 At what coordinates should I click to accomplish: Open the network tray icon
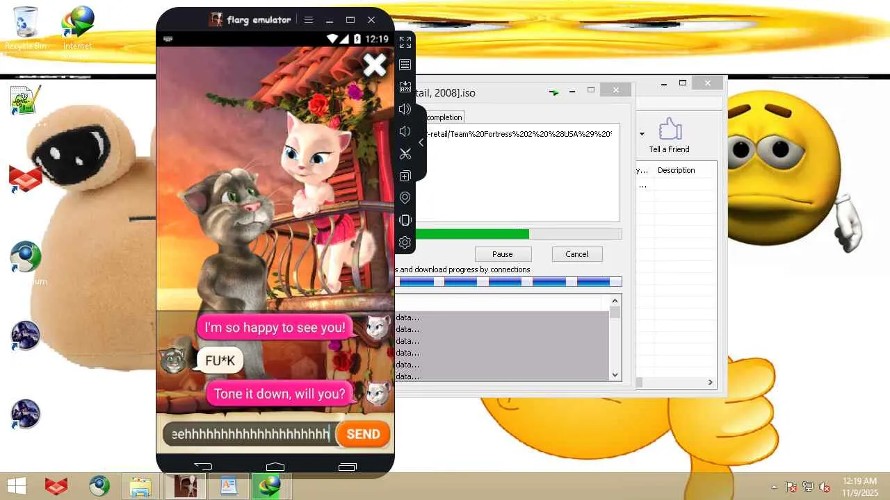click(x=808, y=487)
